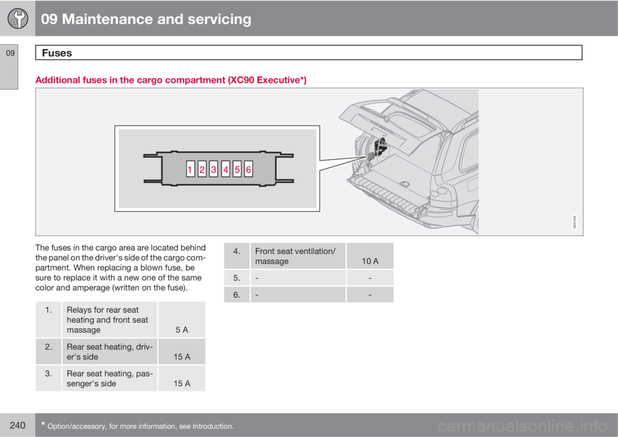This screenshot has height=437, width=618.
Task: Click table row number '1.'
Action: (48, 310)
